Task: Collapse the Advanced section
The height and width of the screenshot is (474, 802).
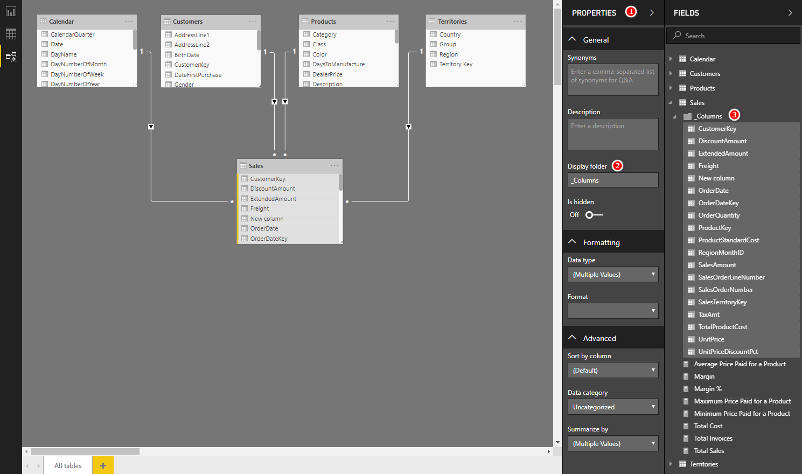Action: (572, 338)
